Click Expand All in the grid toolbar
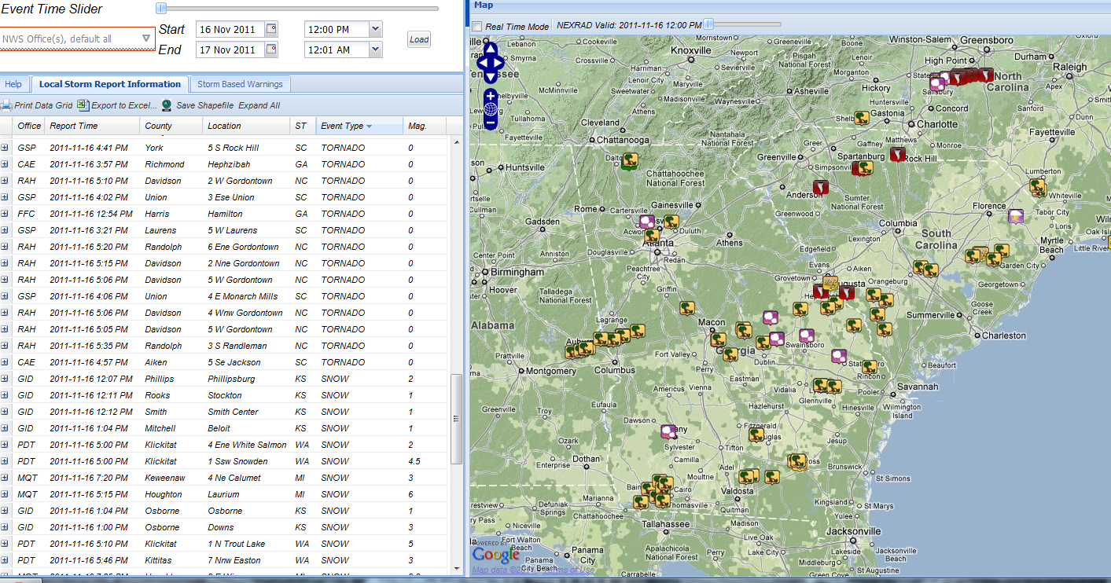Viewport: 1111px width, 583px height. (x=259, y=105)
